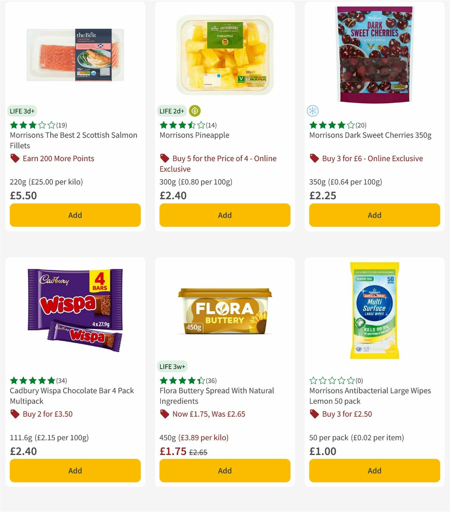Add Morrisons Pineapple to the basket
The image size is (450, 512).
224,215
